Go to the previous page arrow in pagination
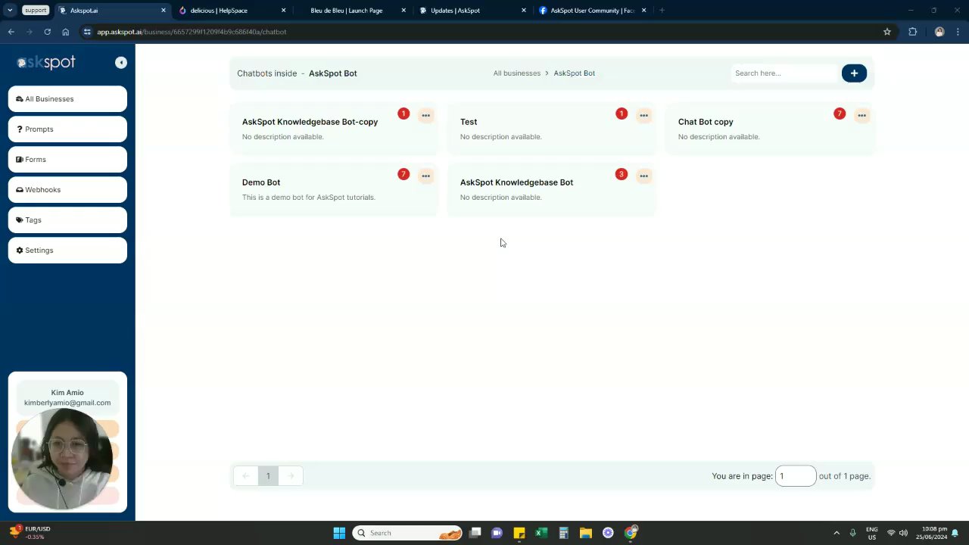969x545 pixels. point(245,476)
